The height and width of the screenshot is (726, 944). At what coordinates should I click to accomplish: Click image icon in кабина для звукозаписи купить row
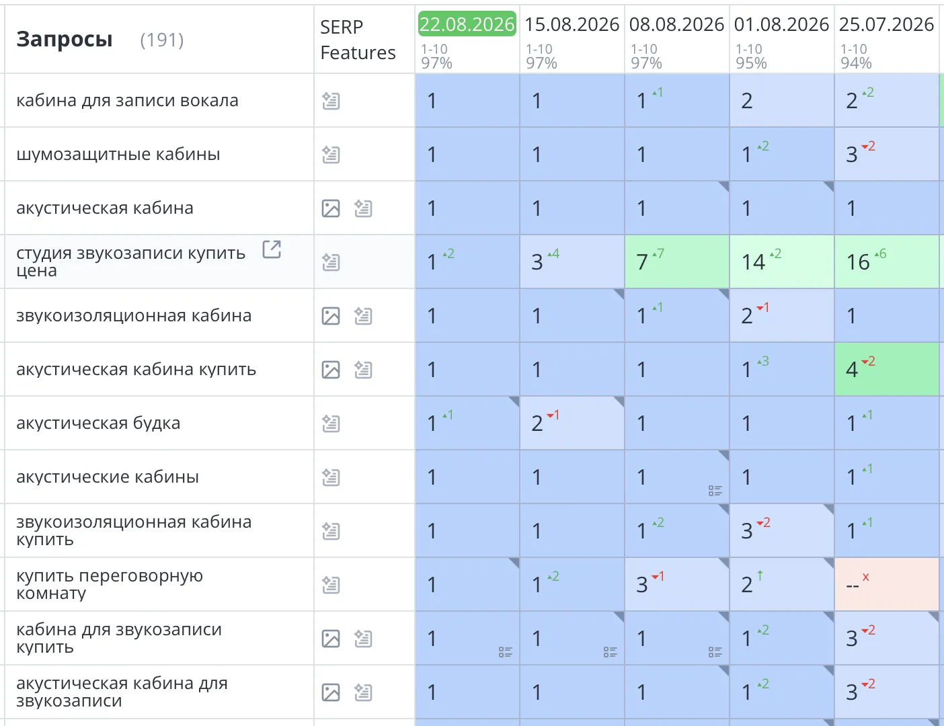pyautogui.click(x=331, y=639)
